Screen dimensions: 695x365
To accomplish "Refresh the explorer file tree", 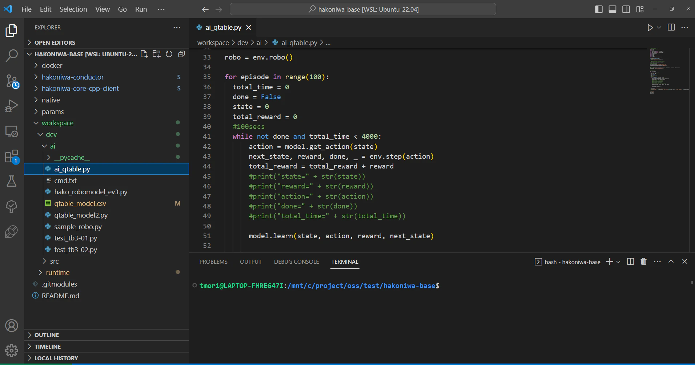I will (x=169, y=54).
